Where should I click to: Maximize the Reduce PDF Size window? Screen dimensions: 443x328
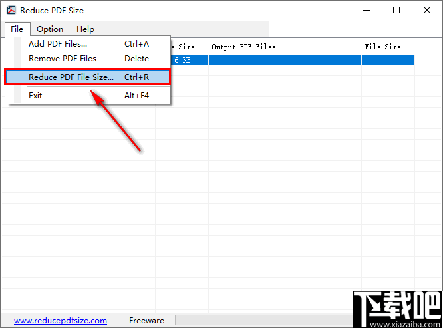point(396,11)
